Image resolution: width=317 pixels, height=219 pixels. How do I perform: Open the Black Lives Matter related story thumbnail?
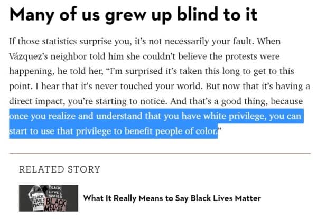click(49, 198)
